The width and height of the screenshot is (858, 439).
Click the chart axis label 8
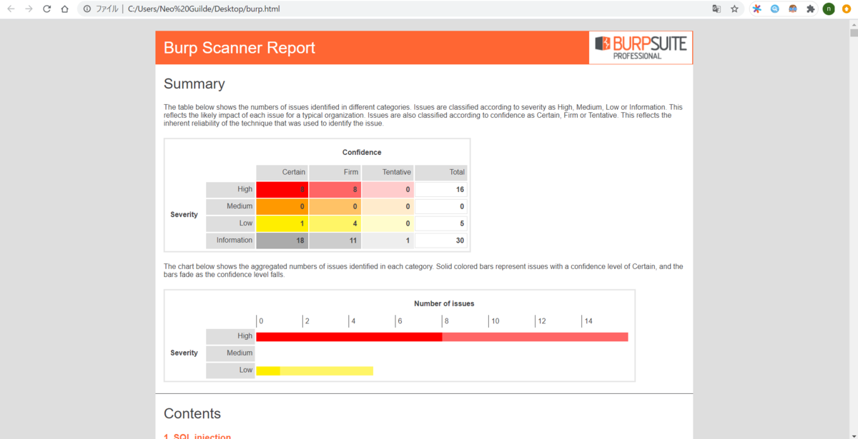[447, 321]
